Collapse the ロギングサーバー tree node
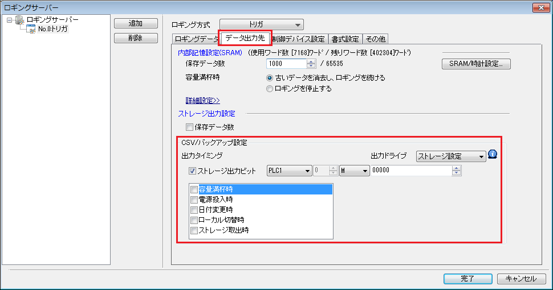The image size is (553, 290). pos(10,20)
